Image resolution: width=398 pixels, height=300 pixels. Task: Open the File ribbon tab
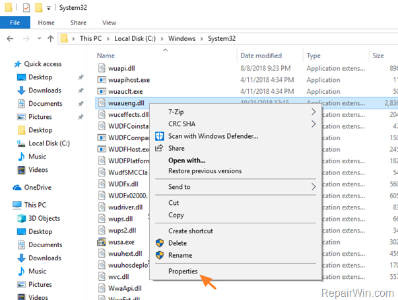coord(15,22)
